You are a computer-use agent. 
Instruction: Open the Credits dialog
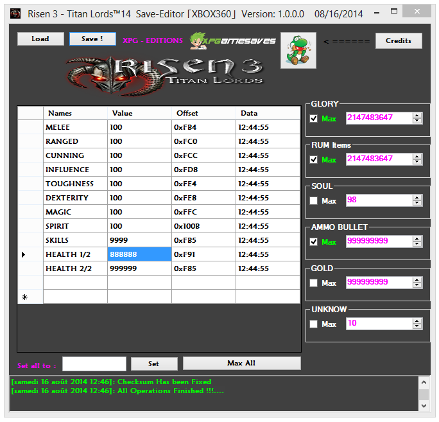(399, 40)
